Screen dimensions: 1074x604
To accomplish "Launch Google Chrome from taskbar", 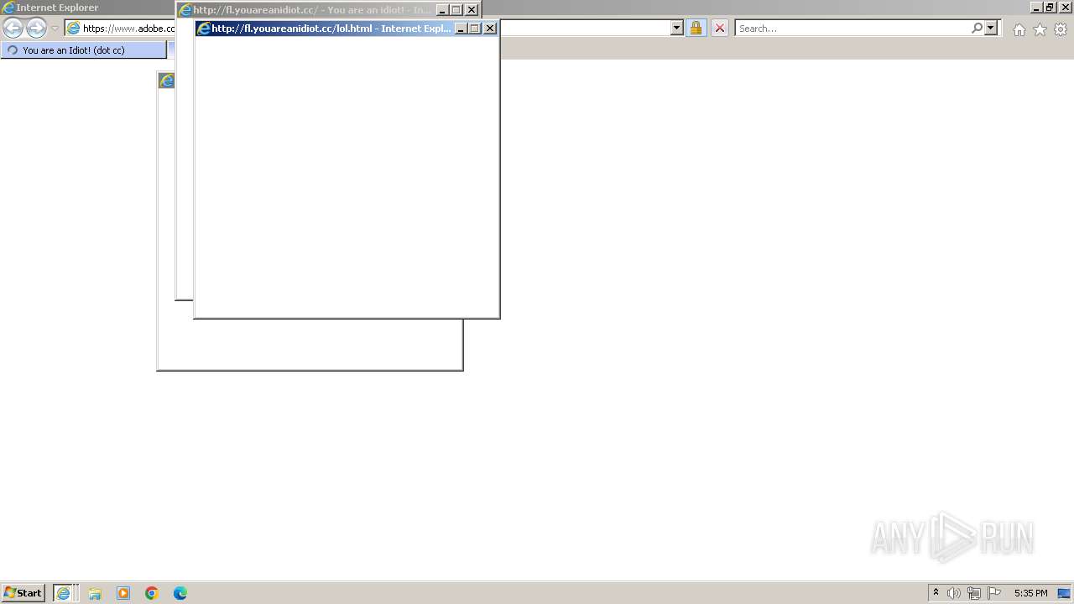I will click(152, 593).
